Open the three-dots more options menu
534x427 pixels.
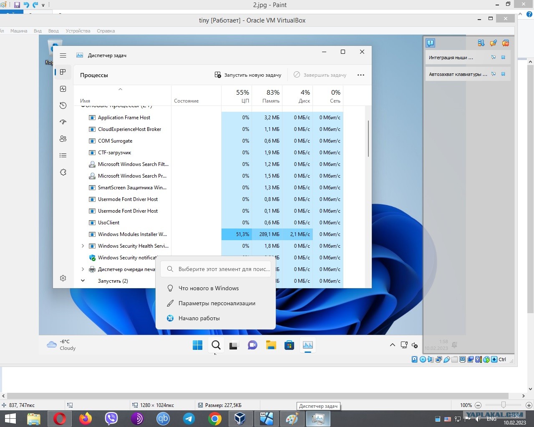click(x=361, y=75)
